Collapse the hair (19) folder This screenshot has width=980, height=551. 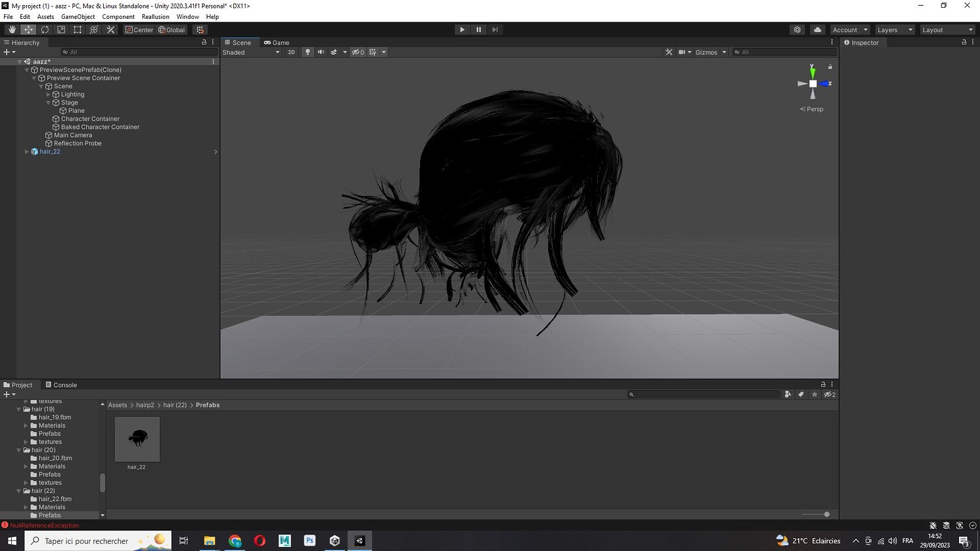pos(19,409)
